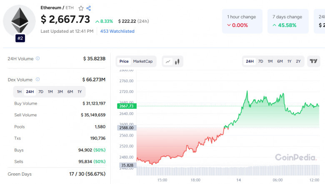Viewport: 325px width, 184px height.
Task: Click the 35.82B volume label on chart
Action: (127, 165)
